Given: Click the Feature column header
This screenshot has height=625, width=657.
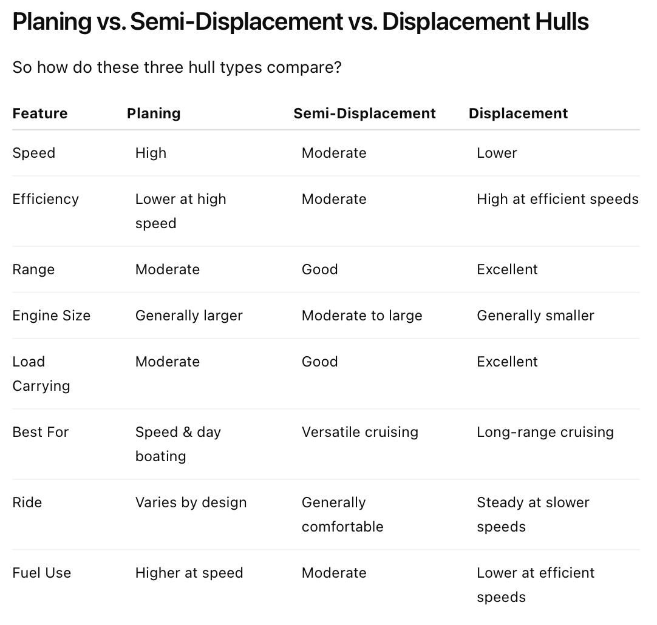Looking at the screenshot, I should pos(40,113).
